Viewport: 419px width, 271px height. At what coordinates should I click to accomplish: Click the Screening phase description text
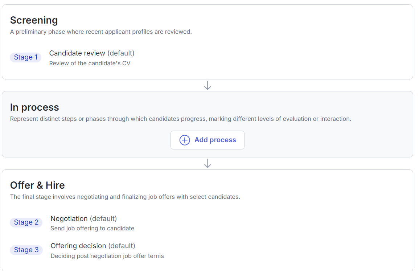(x=101, y=32)
